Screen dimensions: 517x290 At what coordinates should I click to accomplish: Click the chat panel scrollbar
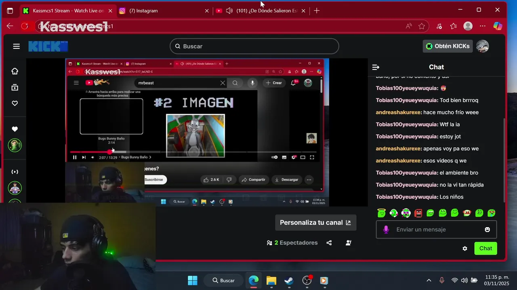(504, 161)
